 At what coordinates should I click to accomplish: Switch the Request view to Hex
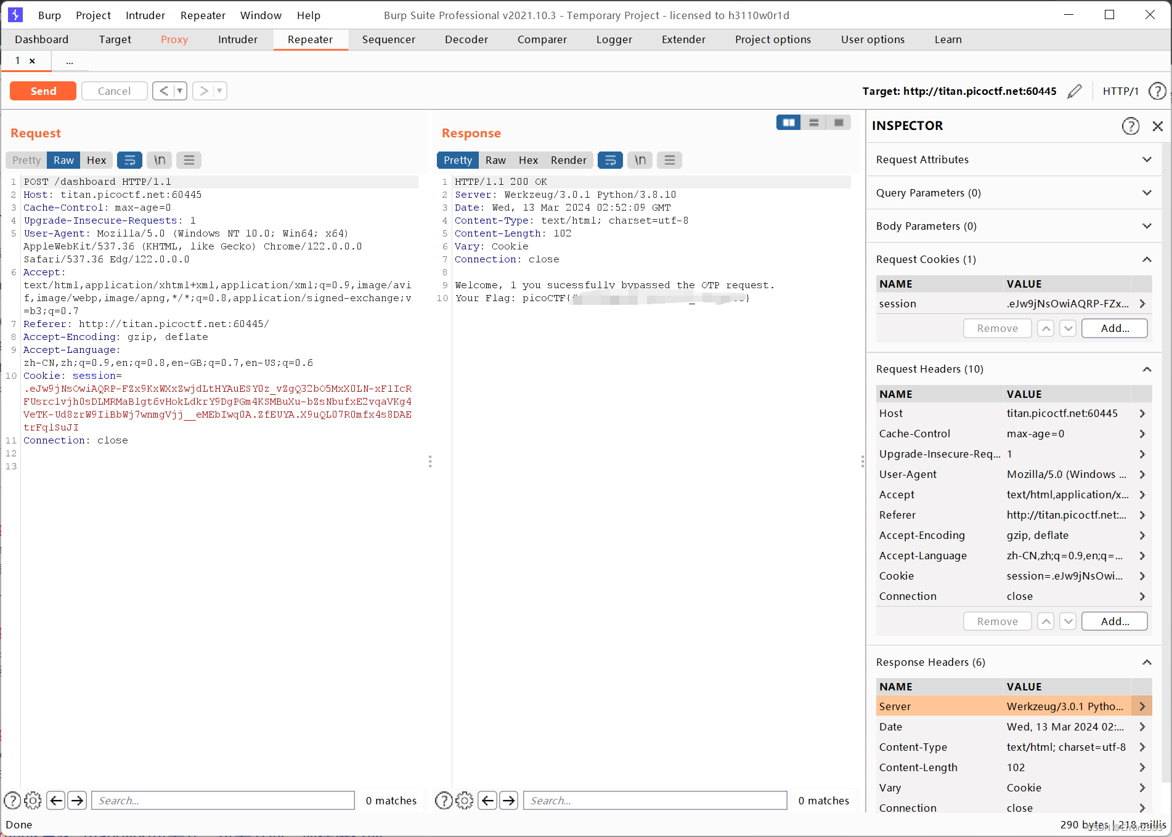(x=96, y=160)
